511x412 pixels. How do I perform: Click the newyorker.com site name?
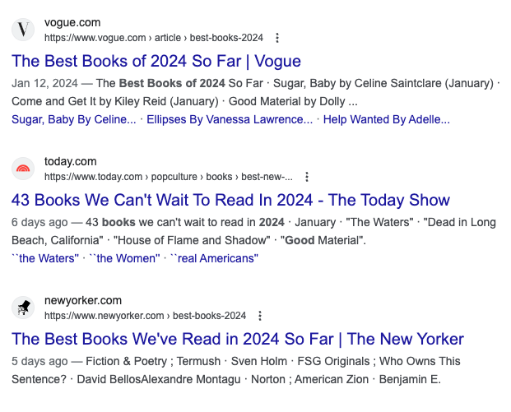click(83, 300)
